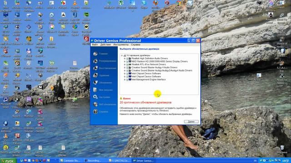291x163 pixels.
Task: Click the Recycle Bin on the desktop
Action: point(282,149)
